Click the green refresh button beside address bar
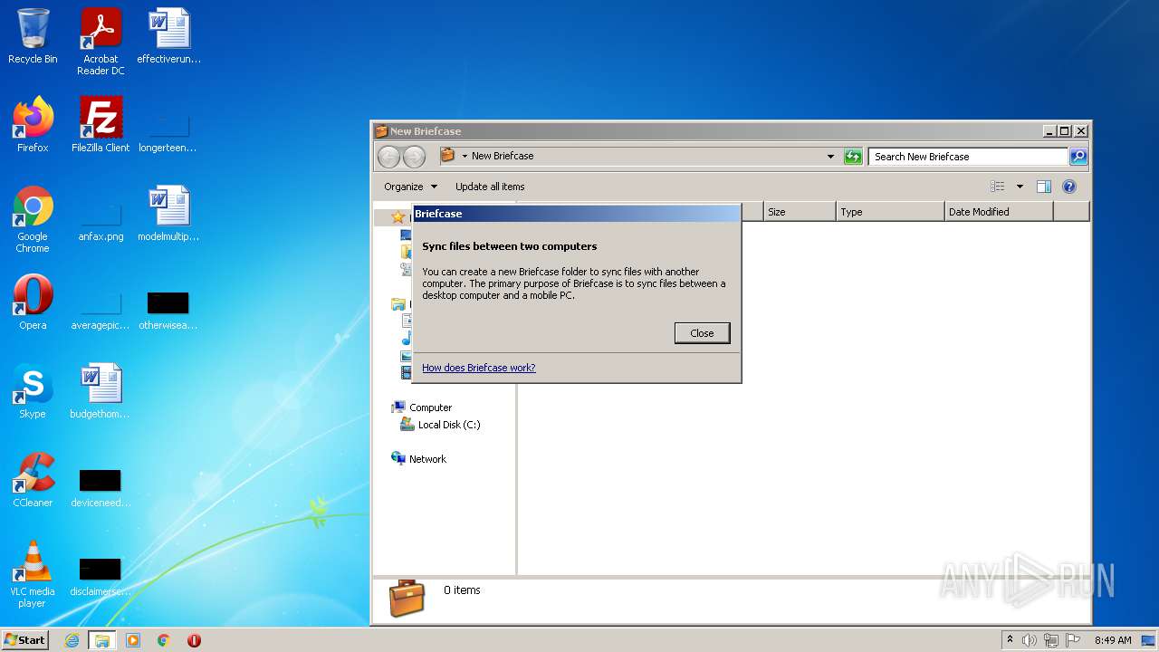 (853, 157)
